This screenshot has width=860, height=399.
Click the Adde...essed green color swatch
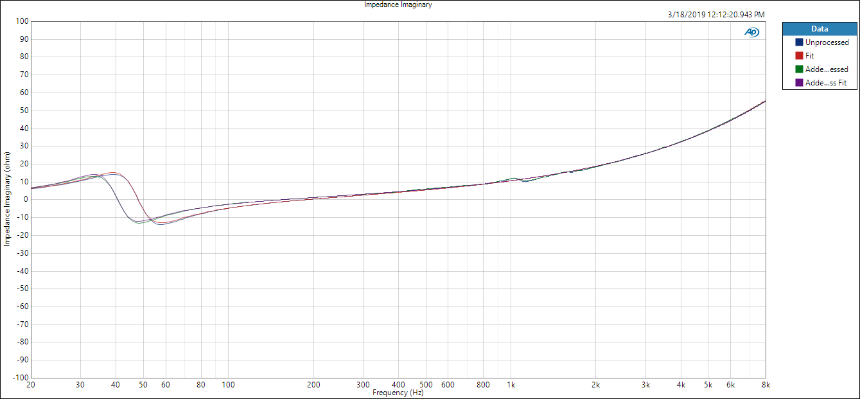point(799,69)
